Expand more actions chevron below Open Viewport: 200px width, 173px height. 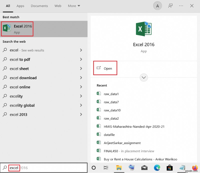coord(143,77)
